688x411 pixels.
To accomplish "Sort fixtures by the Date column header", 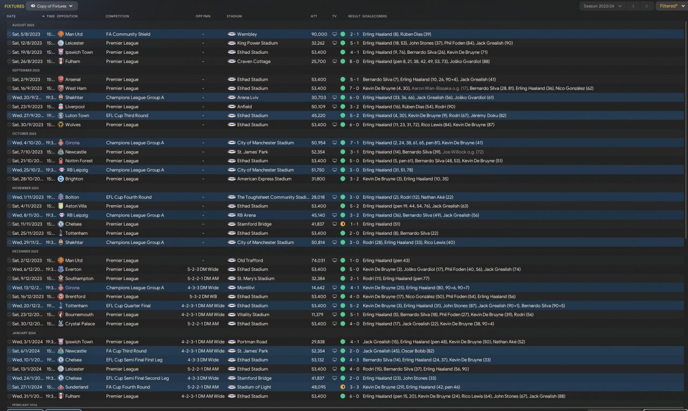I will click(11, 17).
